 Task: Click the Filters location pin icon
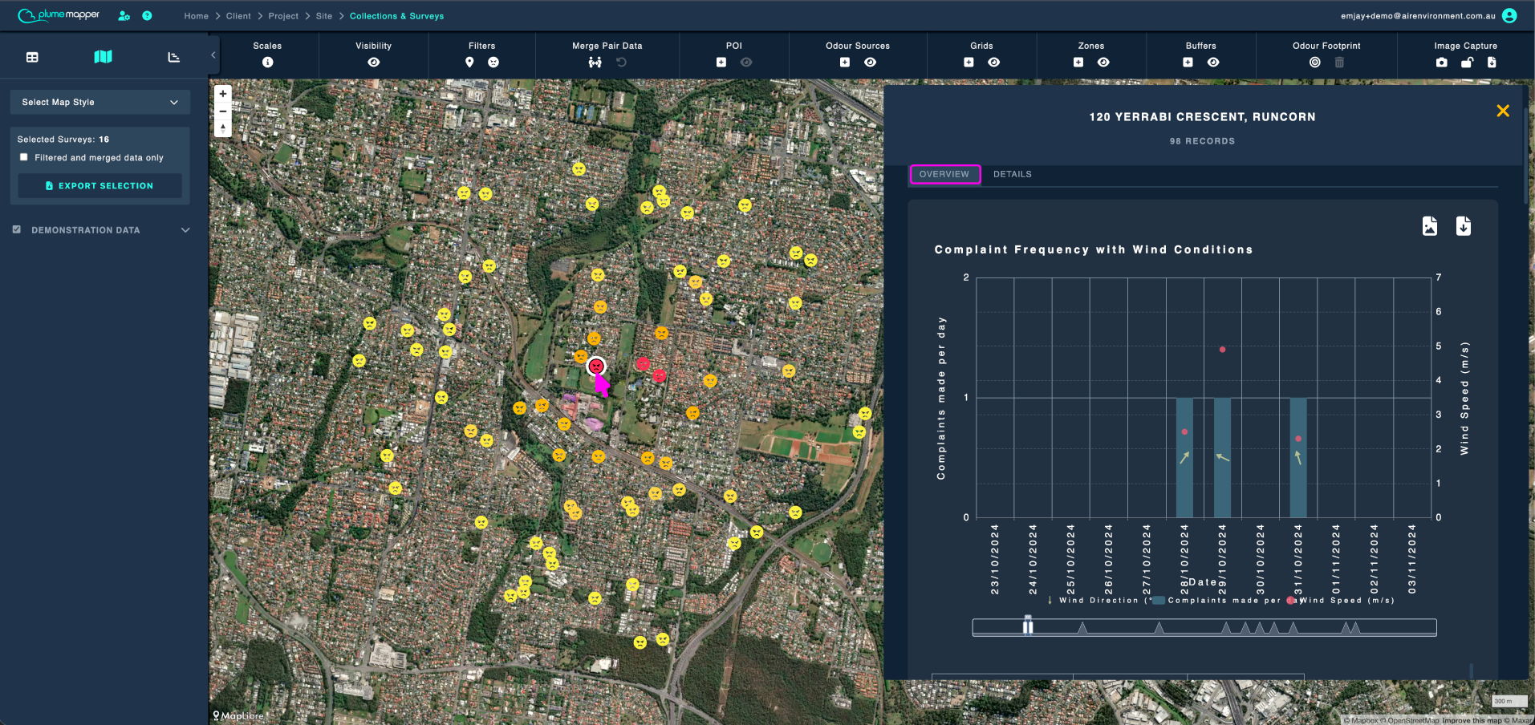(469, 62)
